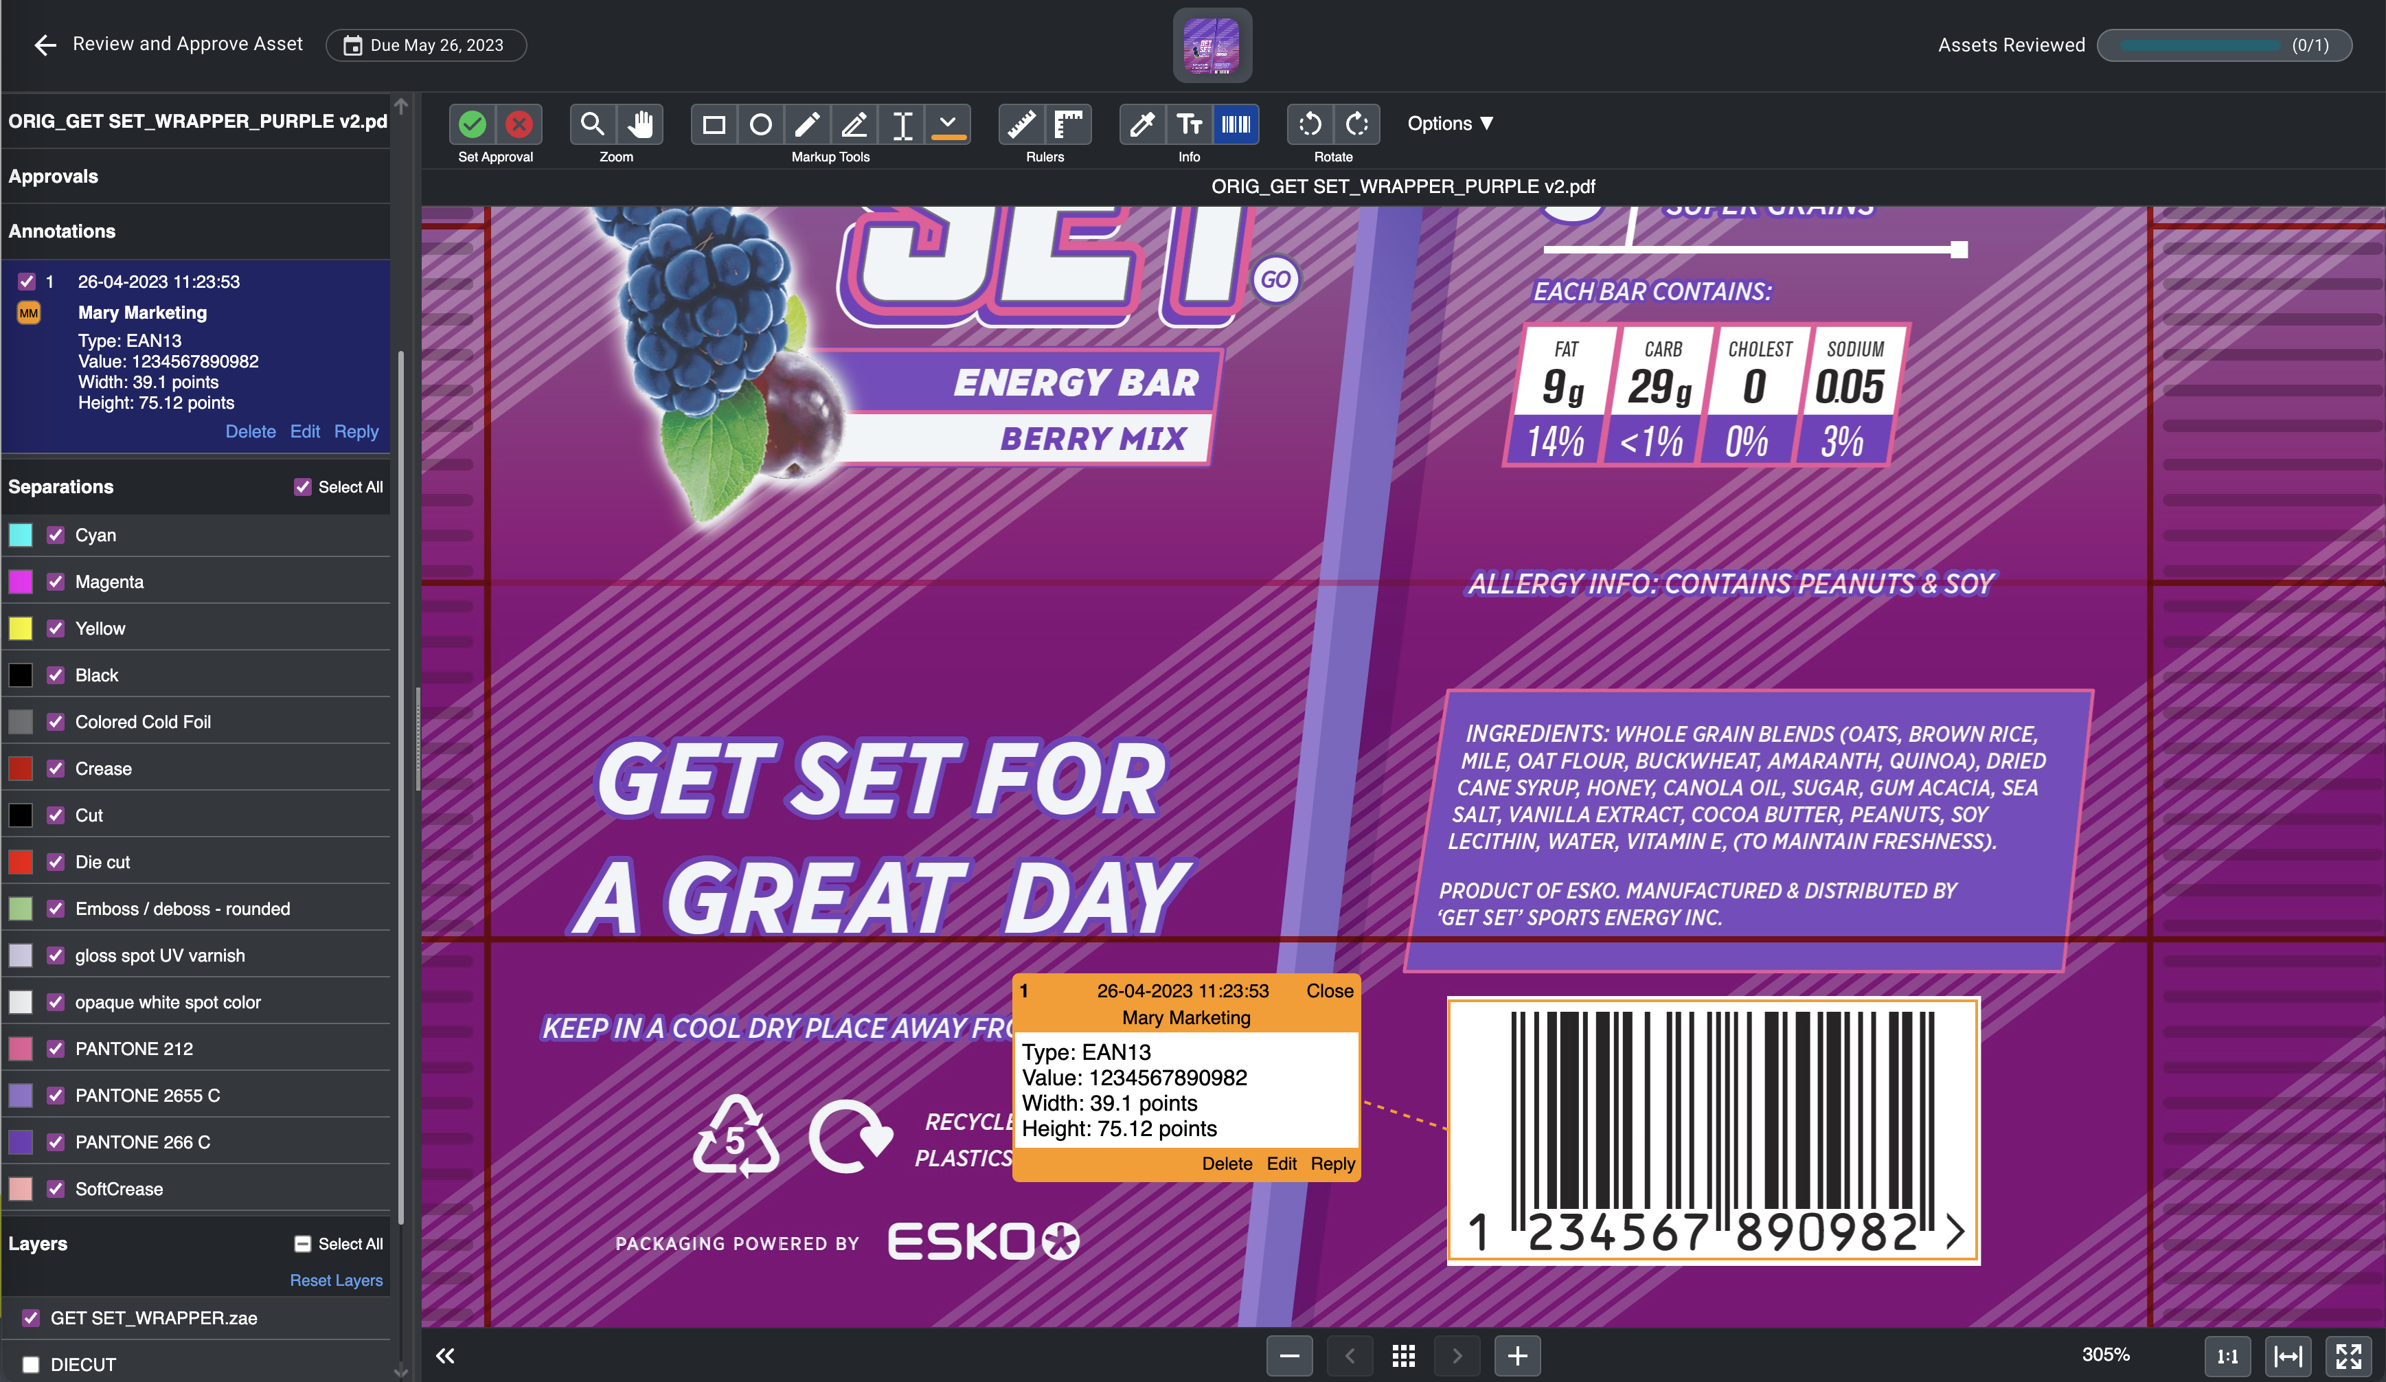2386x1382 pixels.
Task: Click Review and Approve Asset menu
Action: point(186,45)
